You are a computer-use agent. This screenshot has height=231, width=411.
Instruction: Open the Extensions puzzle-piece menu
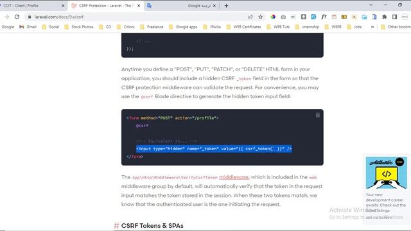point(384,17)
